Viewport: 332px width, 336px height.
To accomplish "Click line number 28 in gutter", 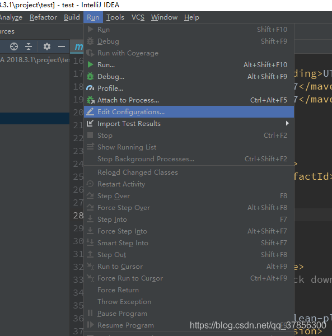I will 78,216.
